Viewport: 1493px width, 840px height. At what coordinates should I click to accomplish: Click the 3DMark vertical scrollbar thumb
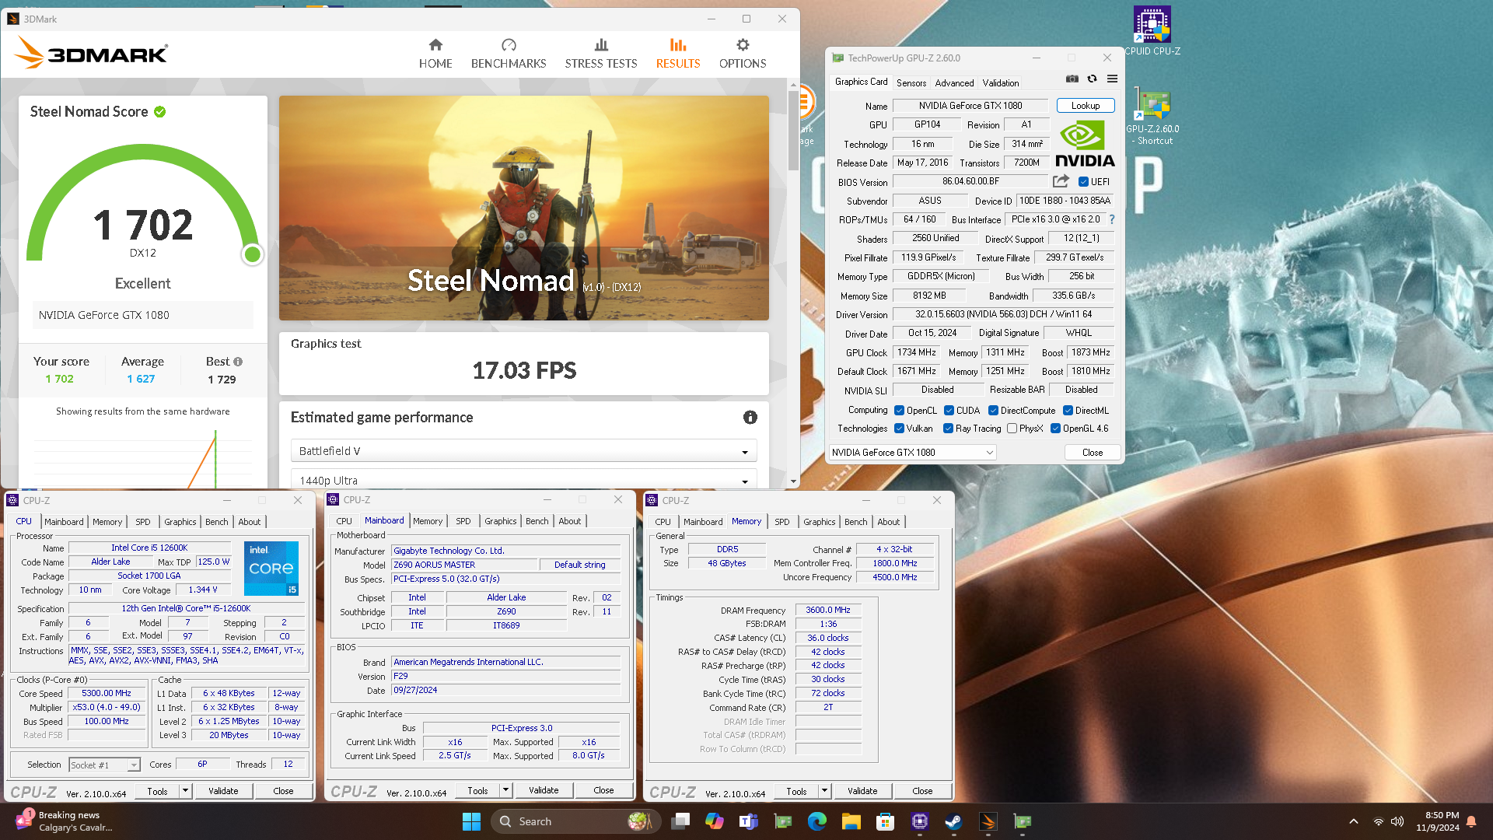tap(793, 130)
